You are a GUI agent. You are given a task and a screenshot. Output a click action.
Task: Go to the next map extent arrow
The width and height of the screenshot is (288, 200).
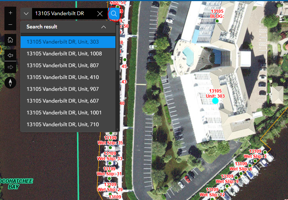click(x=10, y=67)
